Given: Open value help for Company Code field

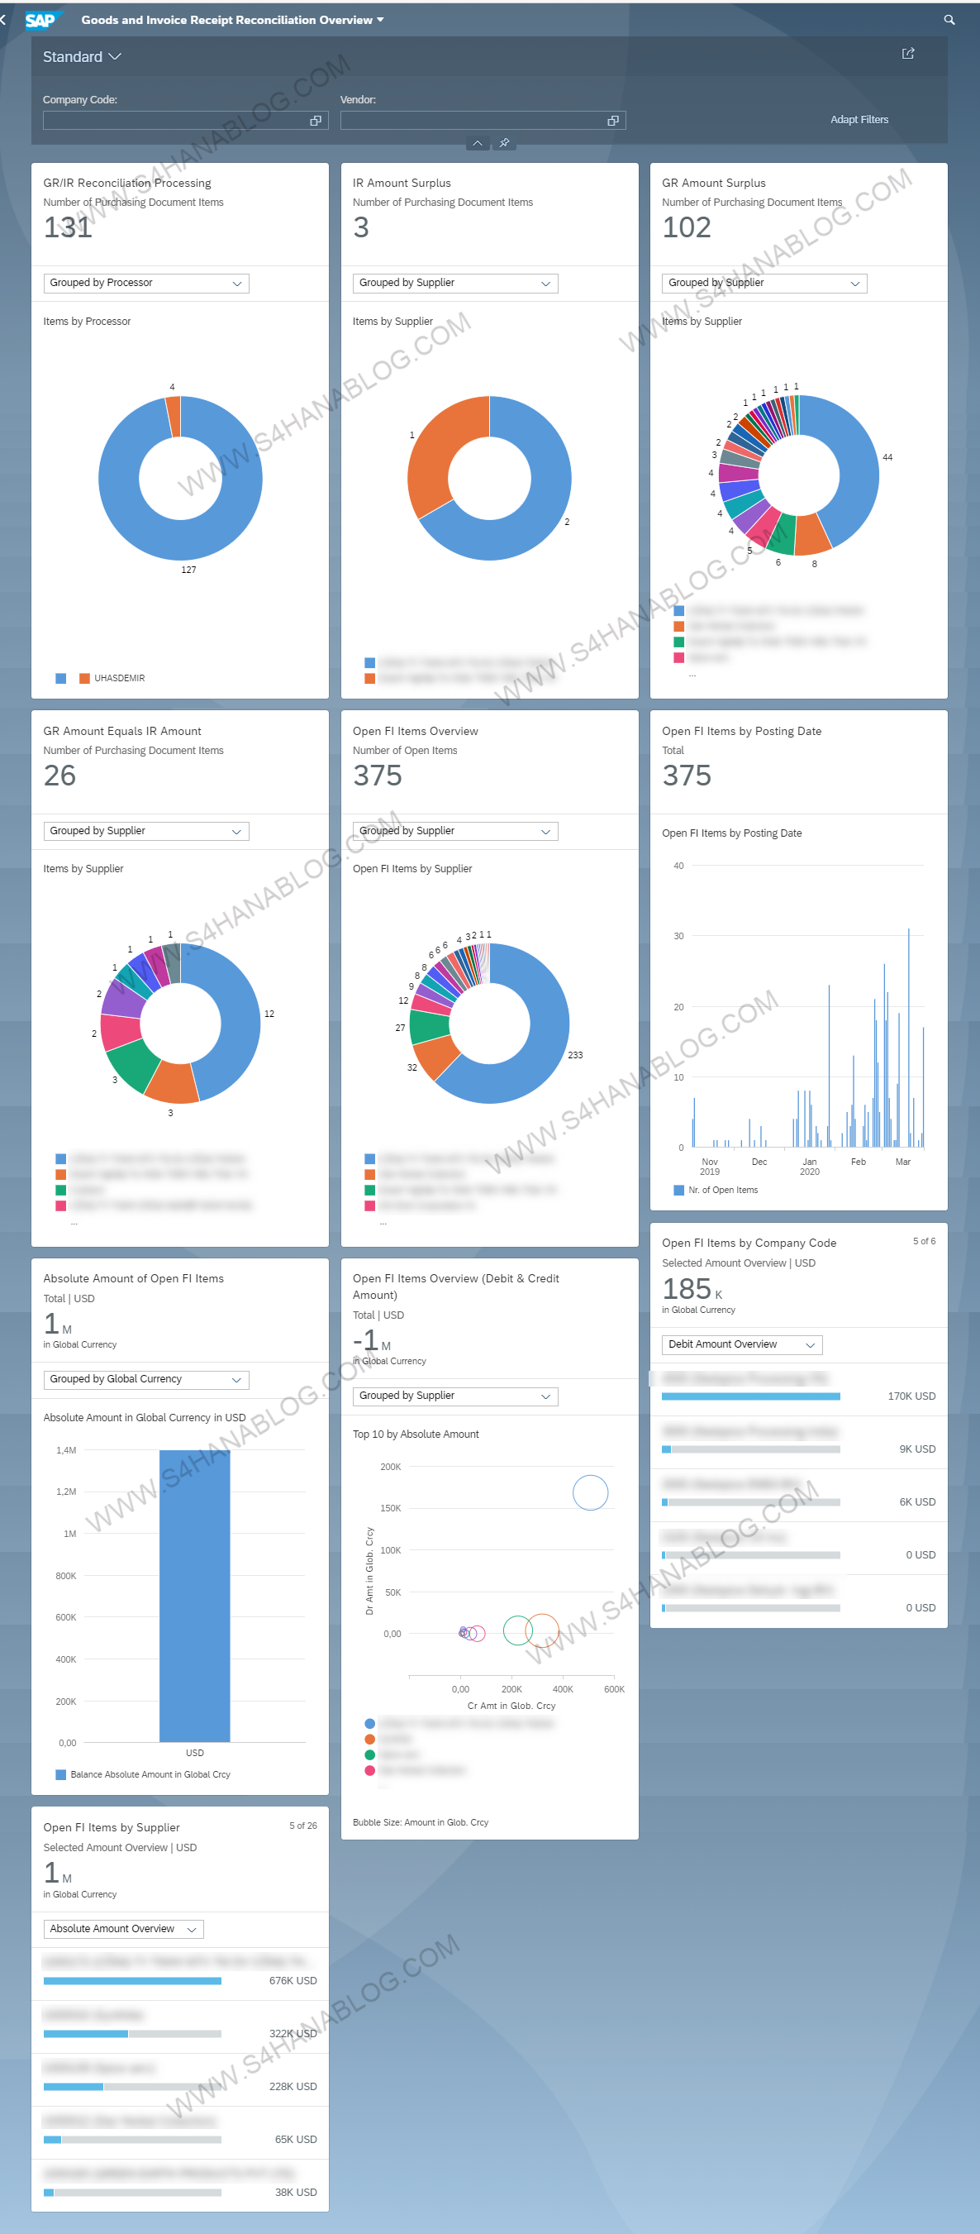Looking at the screenshot, I should point(316,121).
